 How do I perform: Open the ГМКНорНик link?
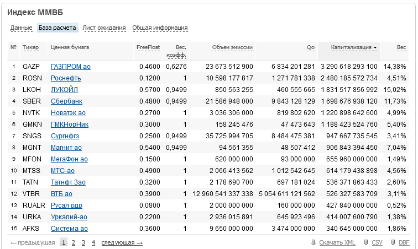click(x=70, y=124)
